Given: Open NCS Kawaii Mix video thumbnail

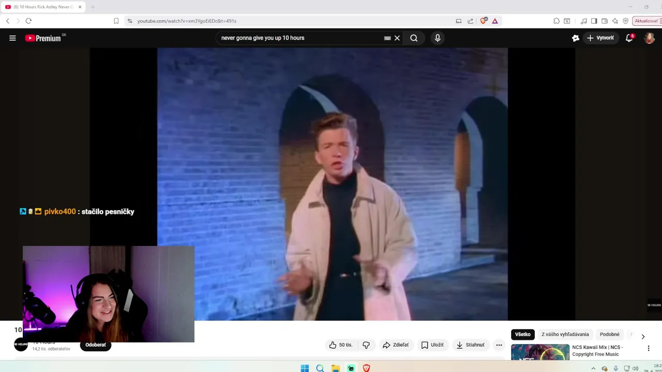Looking at the screenshot, I should tap(540, 352).
